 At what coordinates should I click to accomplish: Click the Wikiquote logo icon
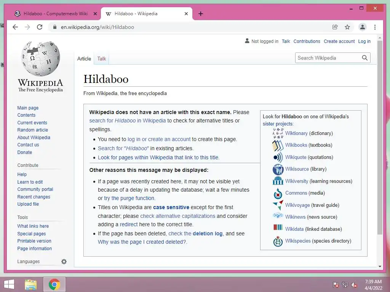click(278, 157)
